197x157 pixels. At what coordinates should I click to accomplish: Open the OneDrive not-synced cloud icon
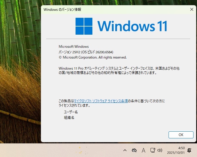pos(134,150)
